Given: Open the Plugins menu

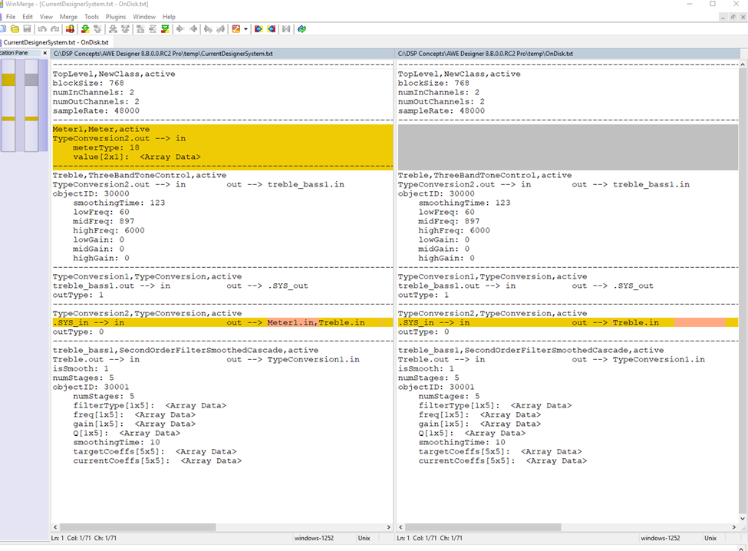Looking at the screenshot, I should (116, 16).
